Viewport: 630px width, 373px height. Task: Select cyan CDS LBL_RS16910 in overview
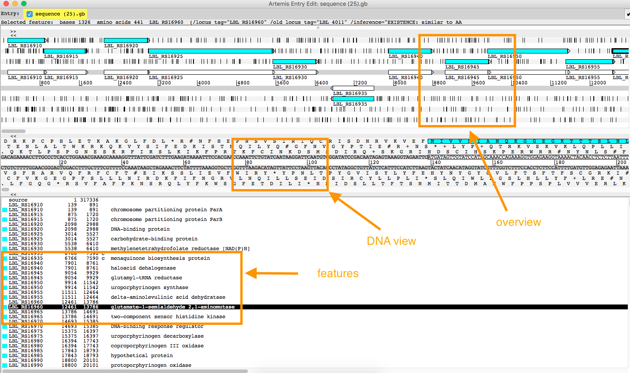pos(27,40)
